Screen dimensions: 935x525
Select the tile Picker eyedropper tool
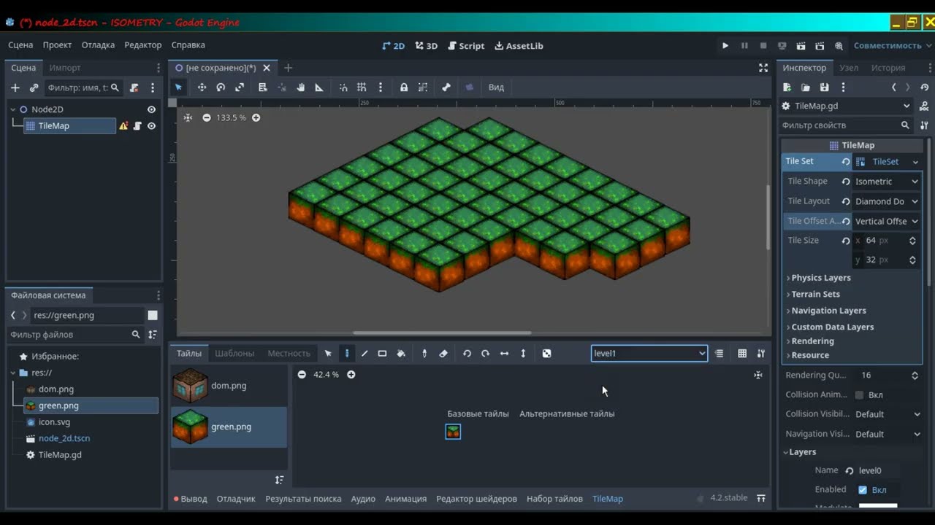424,353
